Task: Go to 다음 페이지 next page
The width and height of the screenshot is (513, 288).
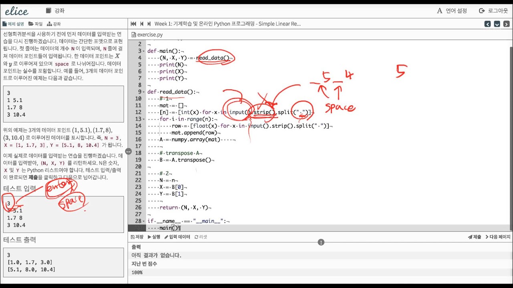Action: (498, 237)
